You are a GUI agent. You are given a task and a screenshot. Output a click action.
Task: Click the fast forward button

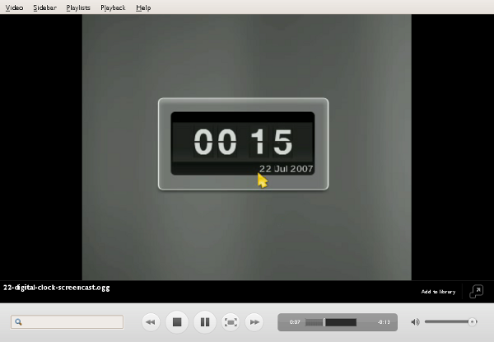255,322
